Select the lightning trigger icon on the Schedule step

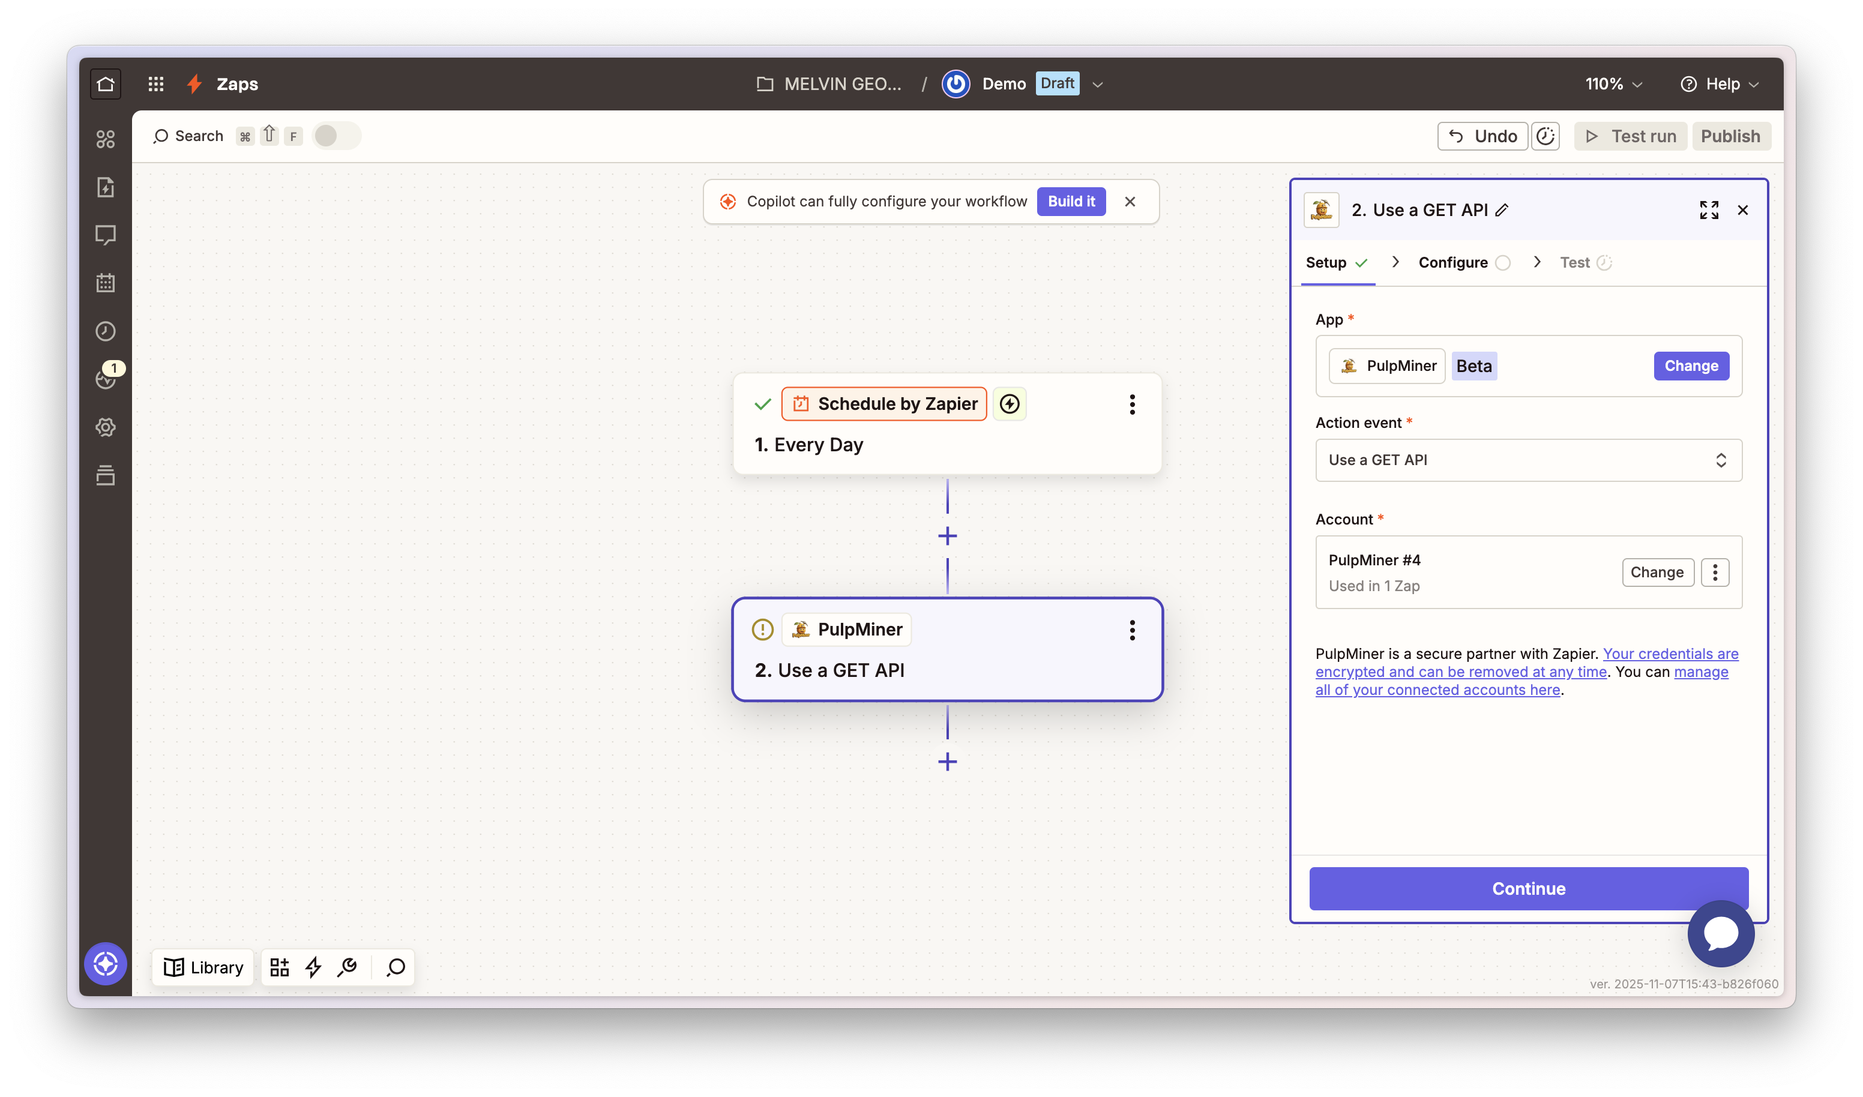(x=1010, y=404)
